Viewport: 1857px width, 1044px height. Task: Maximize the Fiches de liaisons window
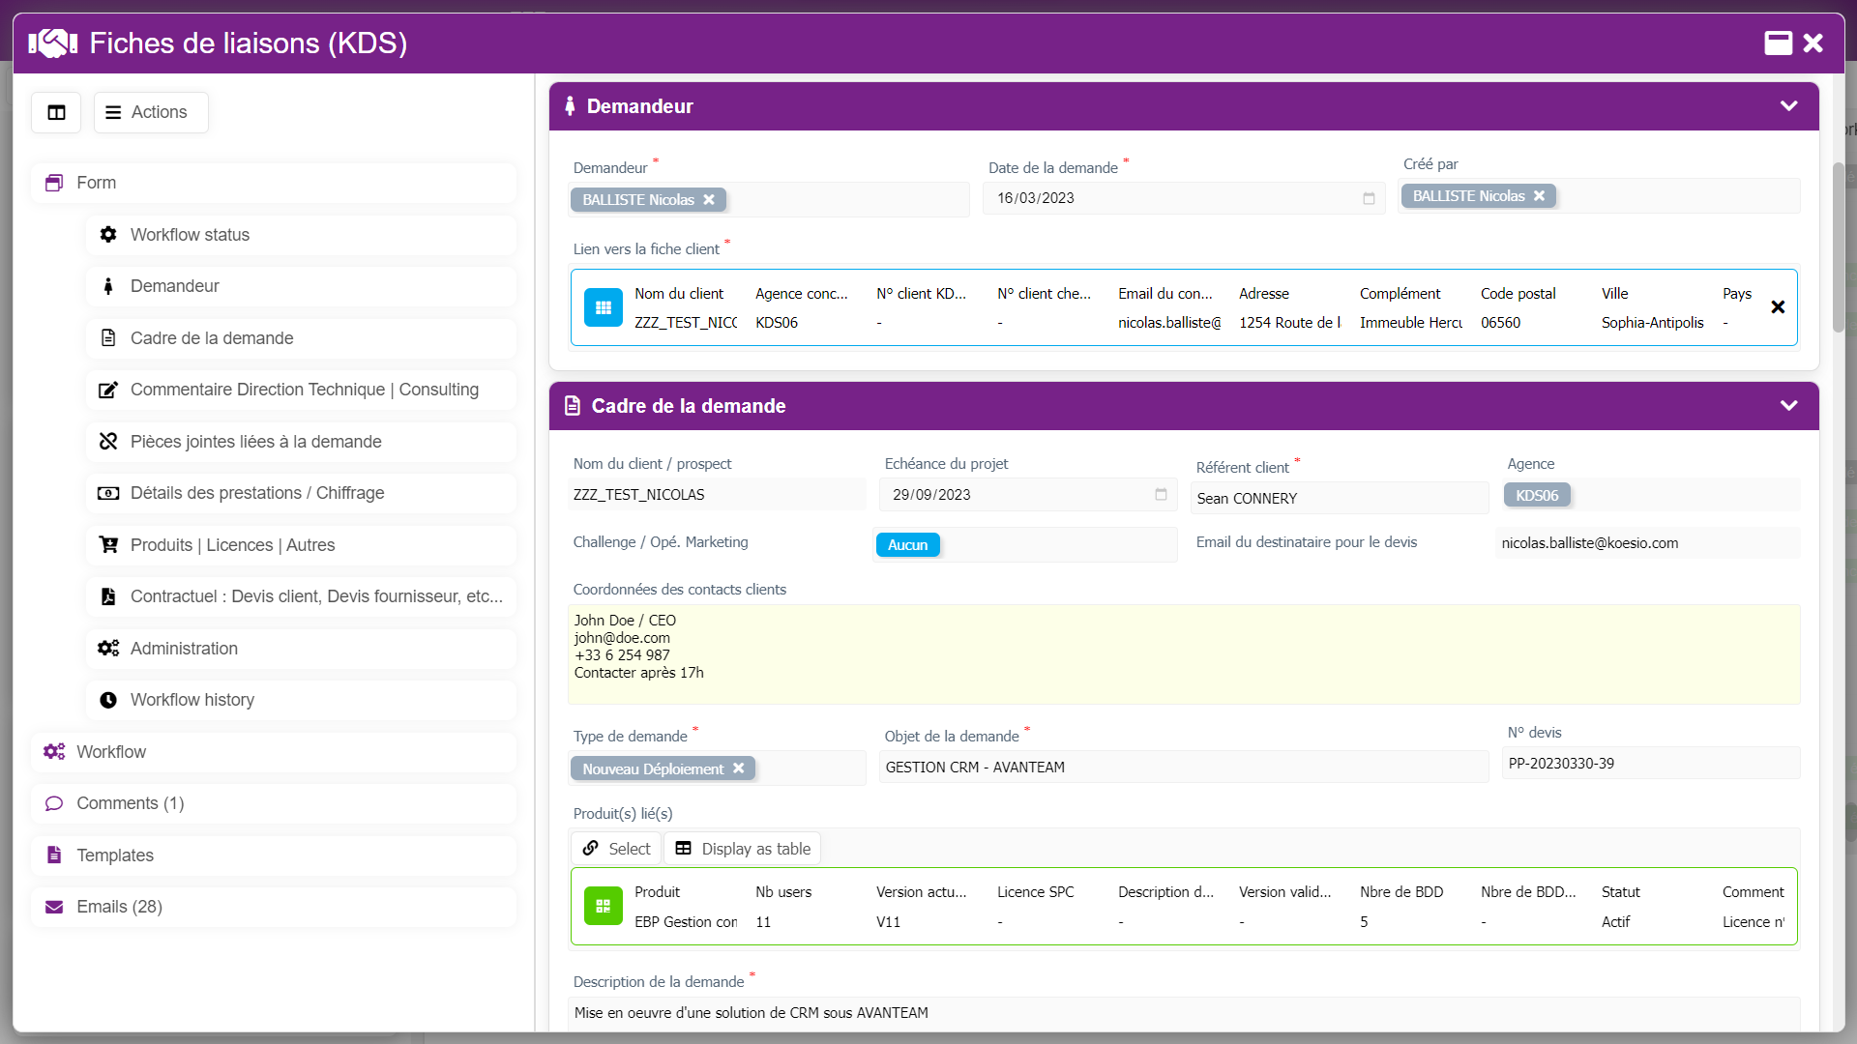[x=1778, y=43]
